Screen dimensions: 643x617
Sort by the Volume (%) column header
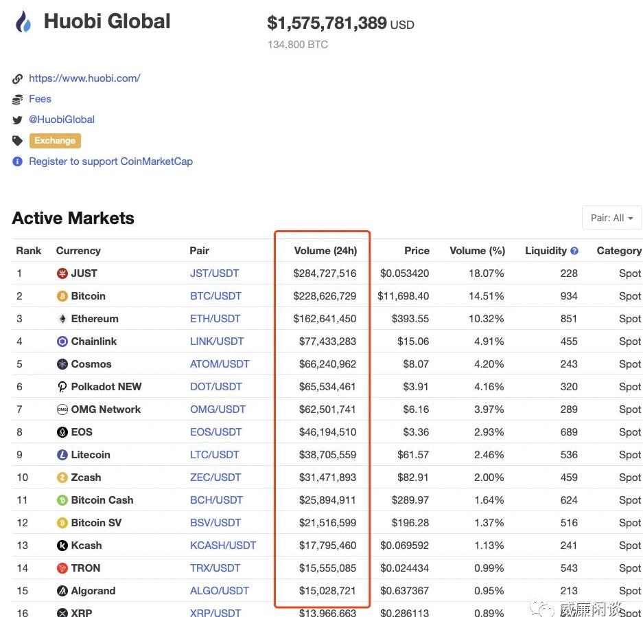[478, 251]
